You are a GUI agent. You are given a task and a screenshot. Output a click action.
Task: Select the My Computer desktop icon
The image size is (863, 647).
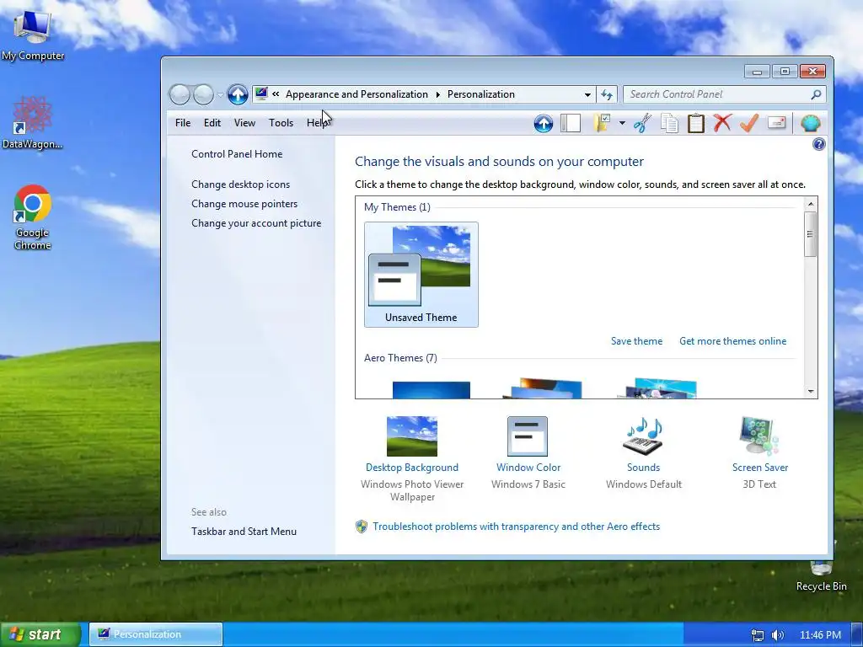[33, 34]
